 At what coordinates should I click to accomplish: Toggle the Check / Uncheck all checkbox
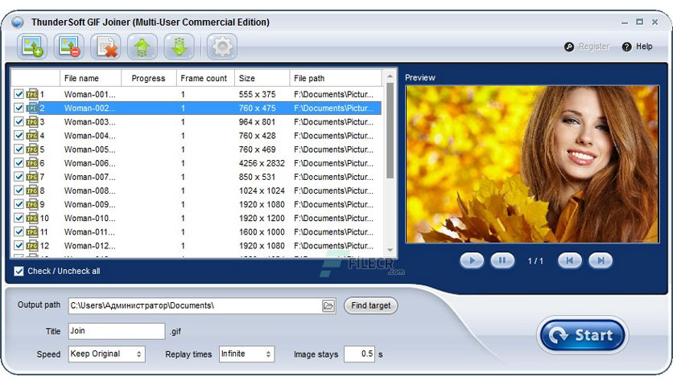click(19, 271)
